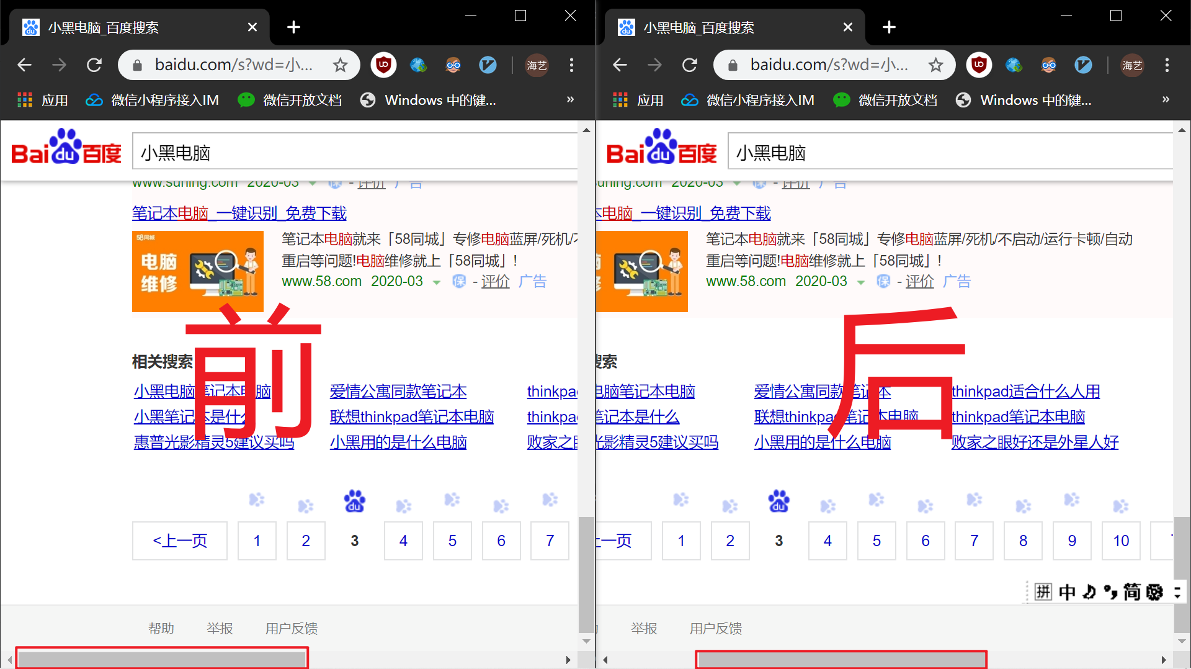The image size is (1191, 669).
Task: Open the 微信小程序接入IM bookmark in the left window
Action: coord(152,100)
